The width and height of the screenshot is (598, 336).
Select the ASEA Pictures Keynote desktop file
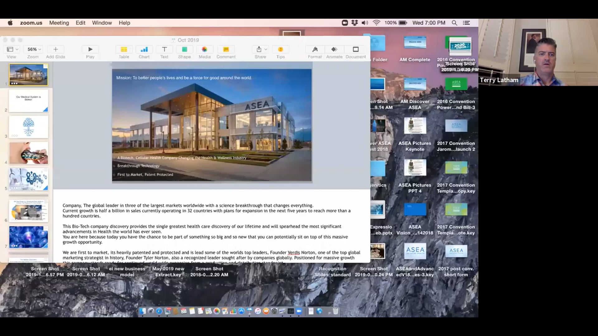click(x=415, y=135)
